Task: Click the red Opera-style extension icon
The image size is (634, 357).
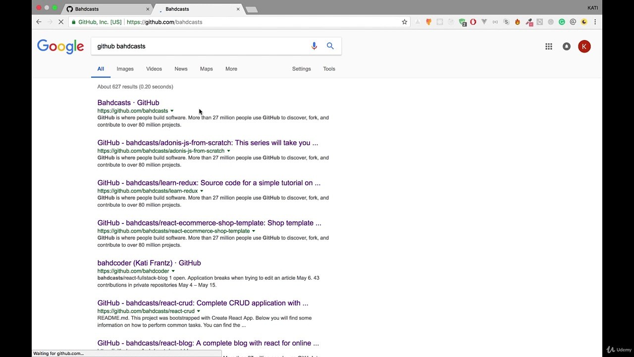Action: 473,22
